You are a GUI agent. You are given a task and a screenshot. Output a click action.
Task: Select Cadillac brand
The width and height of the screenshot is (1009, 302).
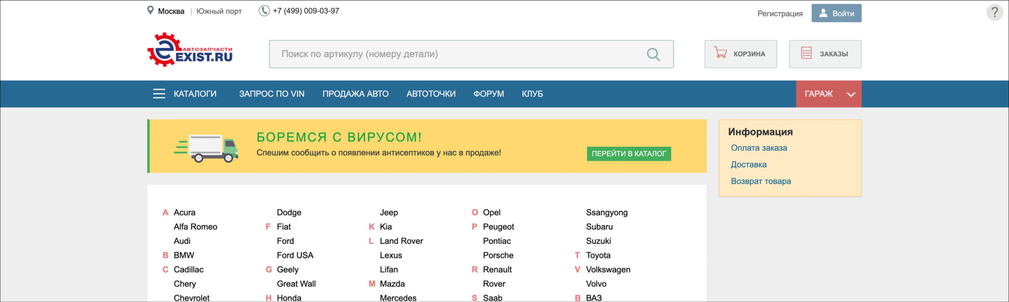(x=189, y=270)
